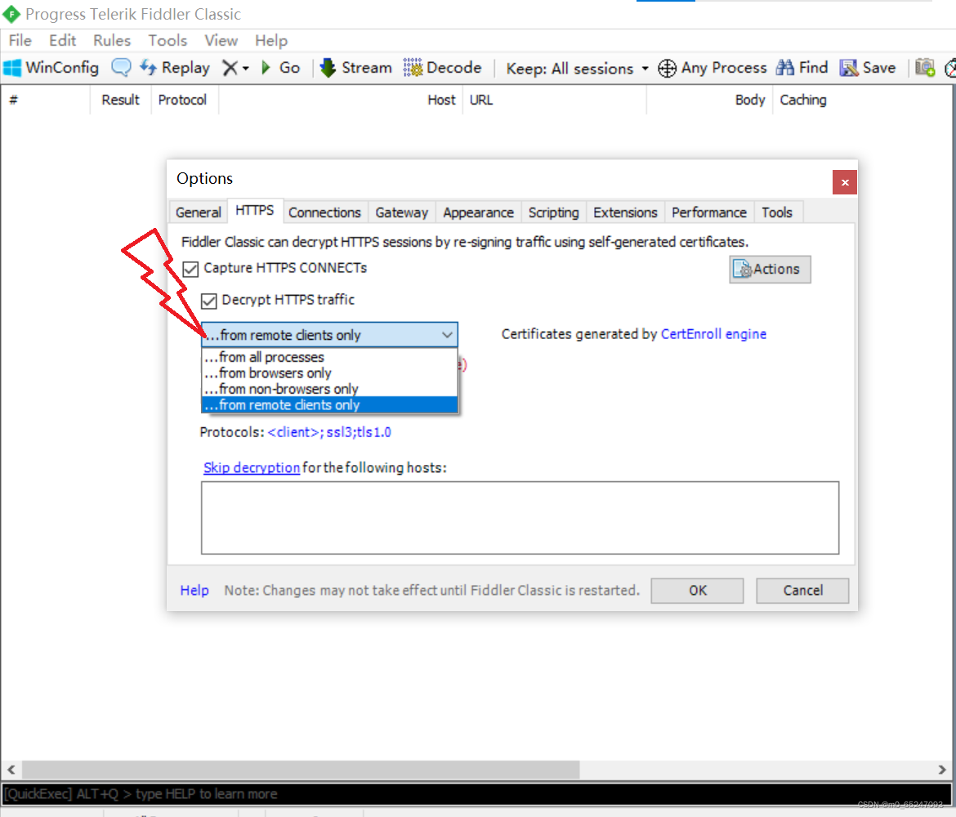
Task: Open the Edit menu
Action: click(62, 40)
